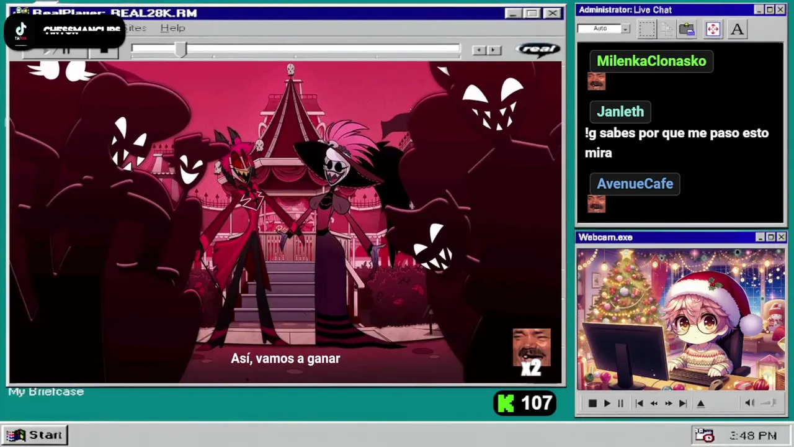Click the RealPlayer video playback area
Image resolution: width=794 pixels, height=447 pixels.
(x=285, y=222)
